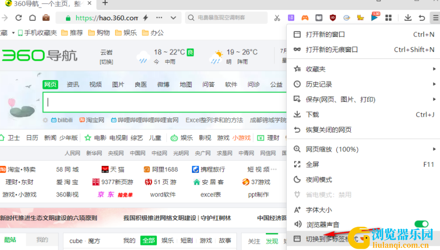Viewport: 440px width, 250px height.
Task: Click the main 360 search input field
Action: 165,102
